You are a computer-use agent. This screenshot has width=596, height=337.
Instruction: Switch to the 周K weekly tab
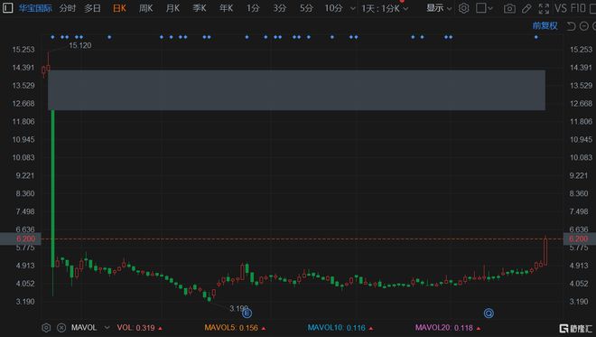(x=146, y=8)
